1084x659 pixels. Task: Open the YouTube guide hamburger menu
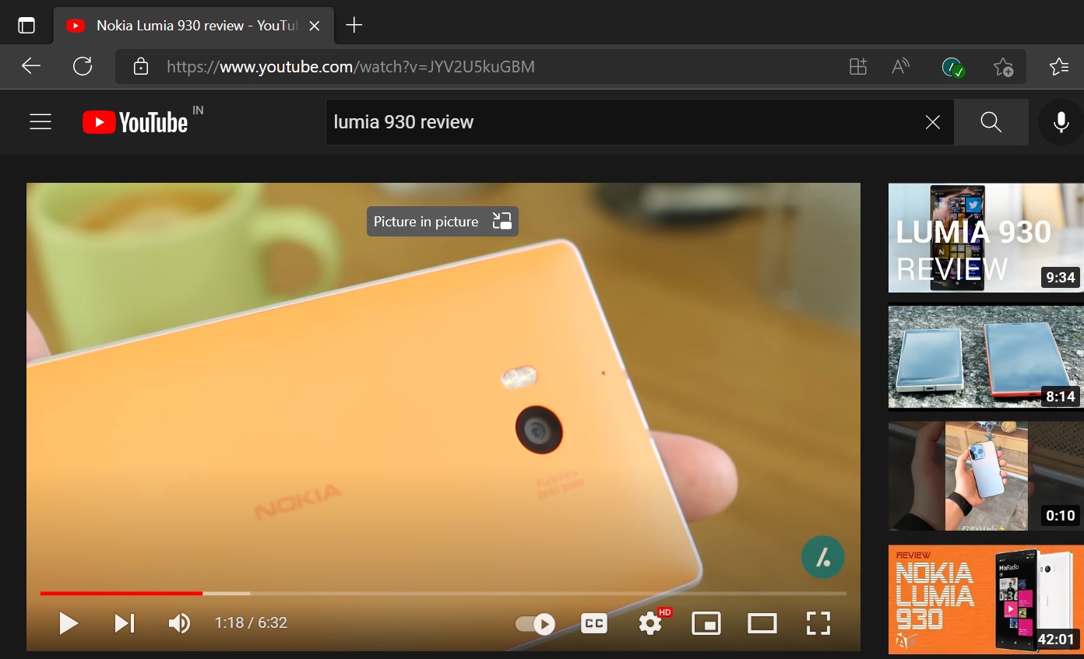[40, 122]
